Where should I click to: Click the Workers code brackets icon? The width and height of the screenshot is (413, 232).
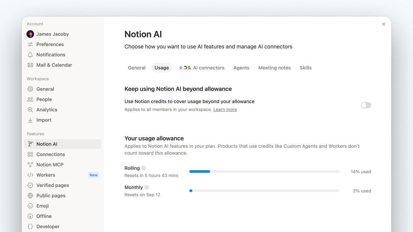click(30, 175)
